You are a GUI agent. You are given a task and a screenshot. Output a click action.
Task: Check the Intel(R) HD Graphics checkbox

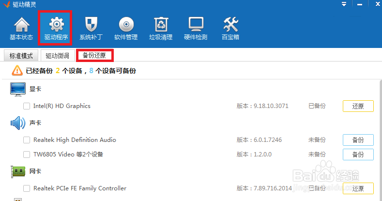[27, 106]
